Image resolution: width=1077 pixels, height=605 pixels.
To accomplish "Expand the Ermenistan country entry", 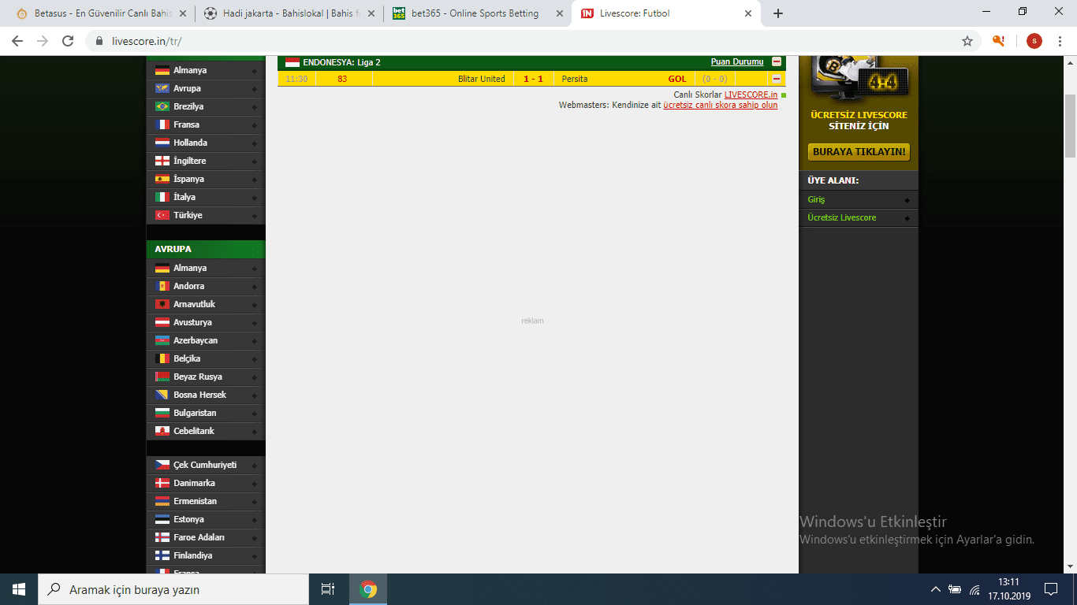I will [x=206, y=501].
